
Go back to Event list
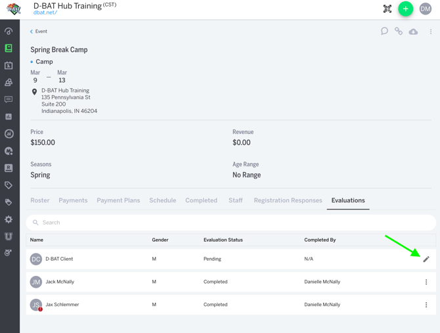pyautogui.click(x=39, y=32)
